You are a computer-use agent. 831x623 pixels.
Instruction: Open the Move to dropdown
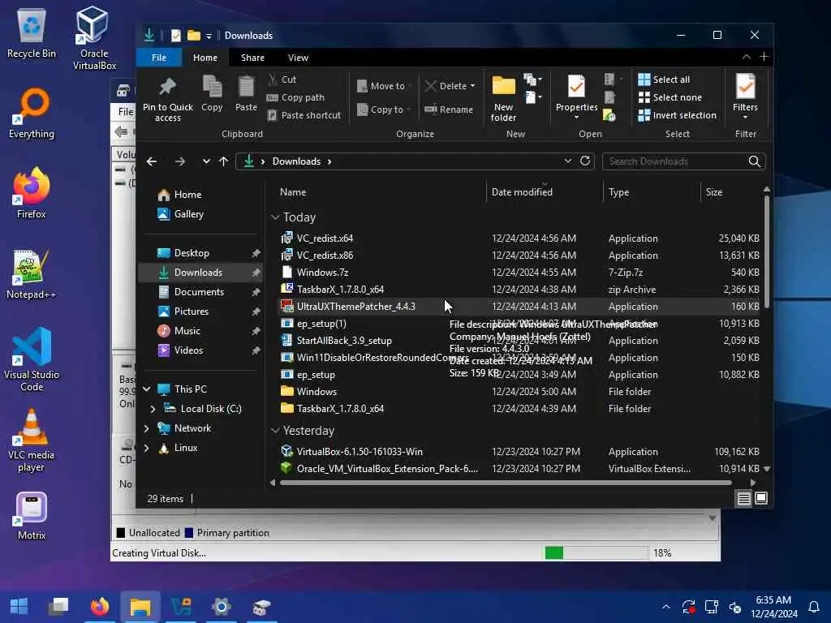385,86
